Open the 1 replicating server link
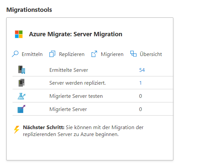Viewport: 200px width, 165px height. click(x=140, y=83)
